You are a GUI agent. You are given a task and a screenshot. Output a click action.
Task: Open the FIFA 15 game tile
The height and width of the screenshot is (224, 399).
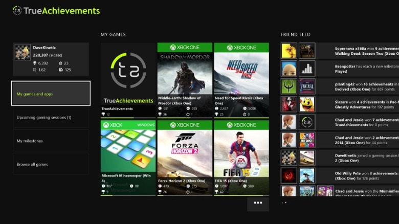pyautogui.click(x=241, y=158)
